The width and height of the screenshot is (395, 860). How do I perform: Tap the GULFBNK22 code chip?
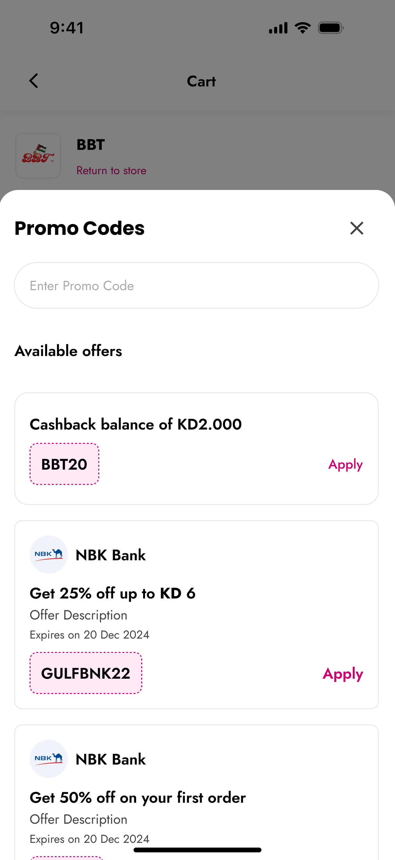[x=86, y=673]
